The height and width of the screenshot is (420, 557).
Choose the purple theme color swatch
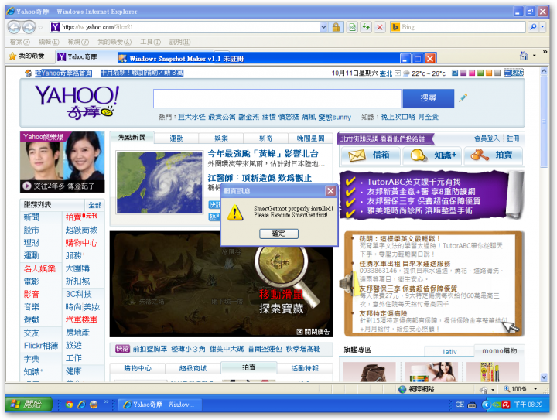pyautogui.click(x=463, y=73)
